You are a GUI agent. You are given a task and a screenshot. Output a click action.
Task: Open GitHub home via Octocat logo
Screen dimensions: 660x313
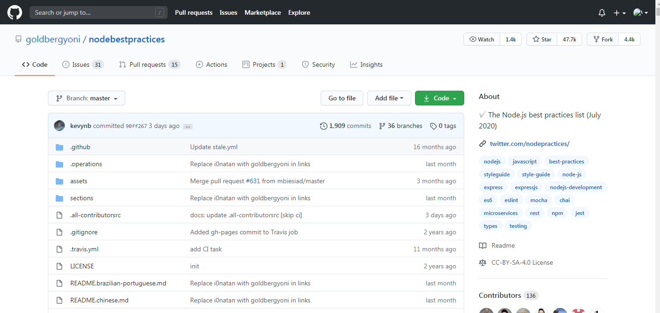[14, 12]
